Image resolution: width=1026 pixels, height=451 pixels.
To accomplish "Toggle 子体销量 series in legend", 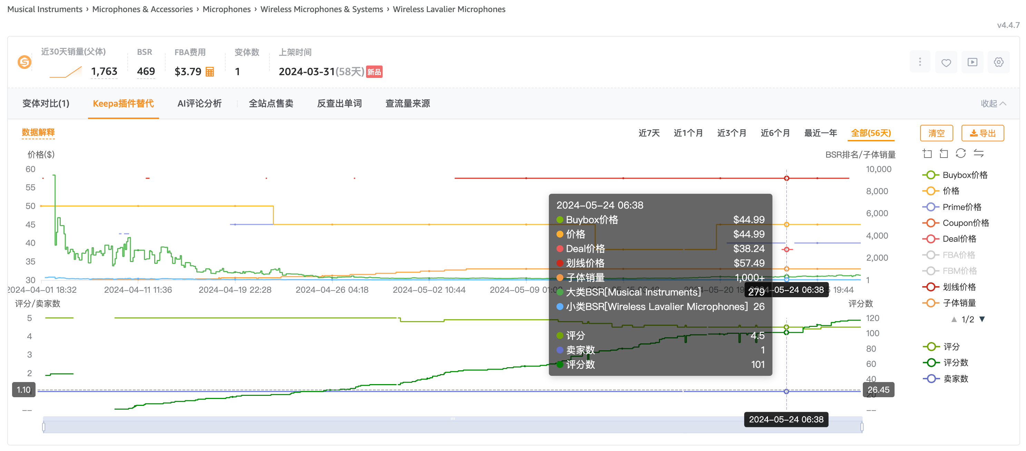I will click(949, 303).
